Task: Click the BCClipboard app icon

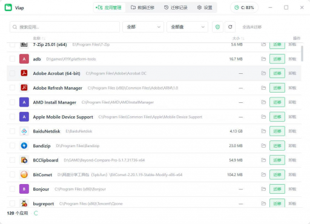Action: (24, 160)
